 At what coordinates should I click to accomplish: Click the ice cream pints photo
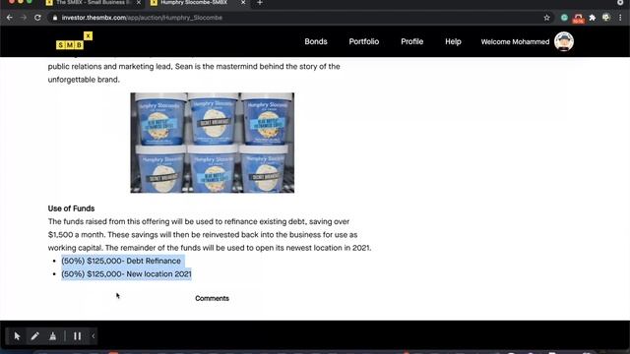[213, 143]
